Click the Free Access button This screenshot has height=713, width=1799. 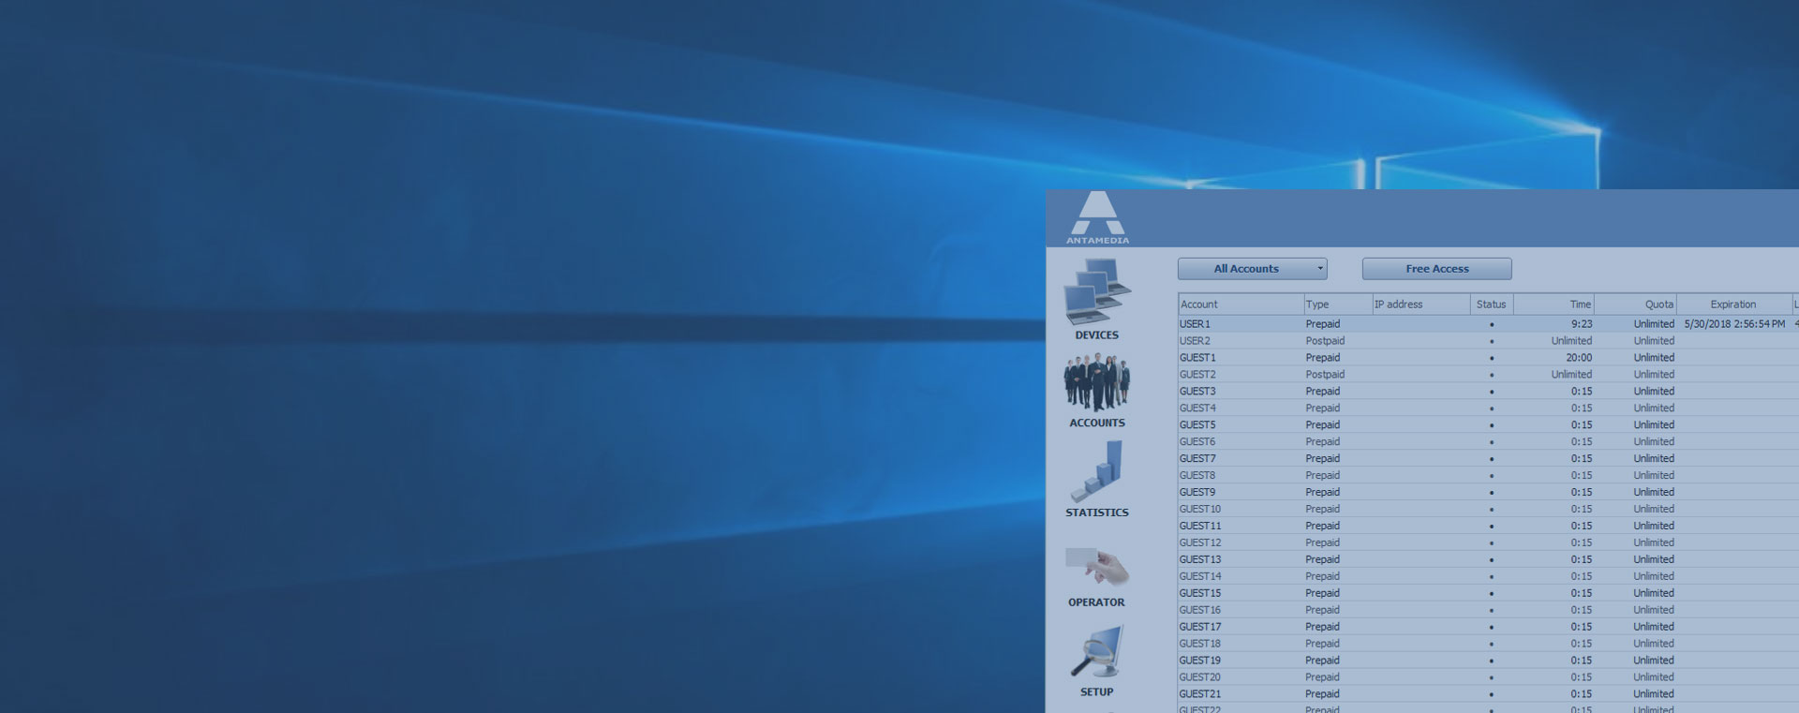coord(1436,269)
